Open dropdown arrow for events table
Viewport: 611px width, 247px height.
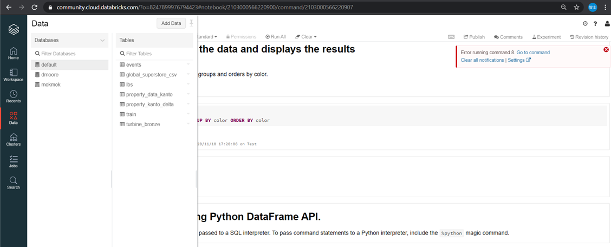[x=188, y=64]
